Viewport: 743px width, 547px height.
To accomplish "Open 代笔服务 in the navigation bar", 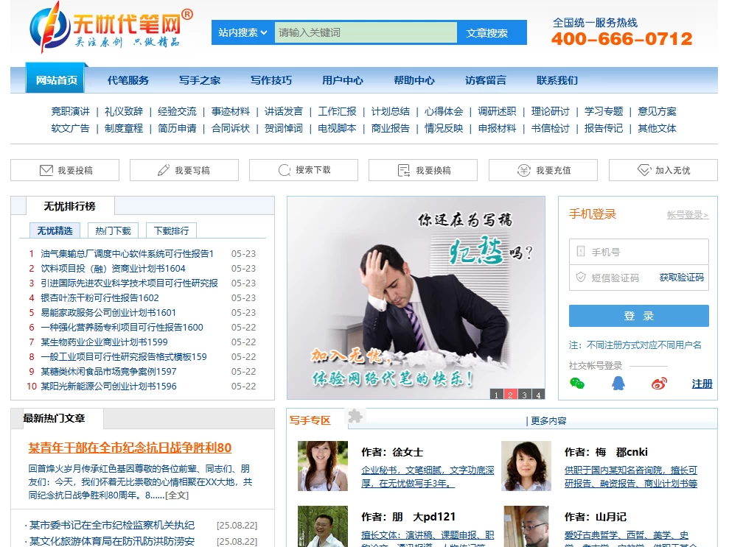I will pos(128,80).
